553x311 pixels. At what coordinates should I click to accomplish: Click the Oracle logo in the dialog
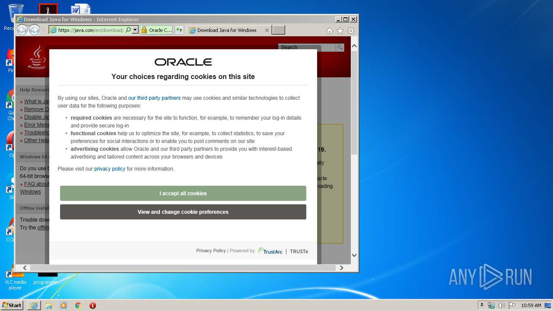pos(183,62)
